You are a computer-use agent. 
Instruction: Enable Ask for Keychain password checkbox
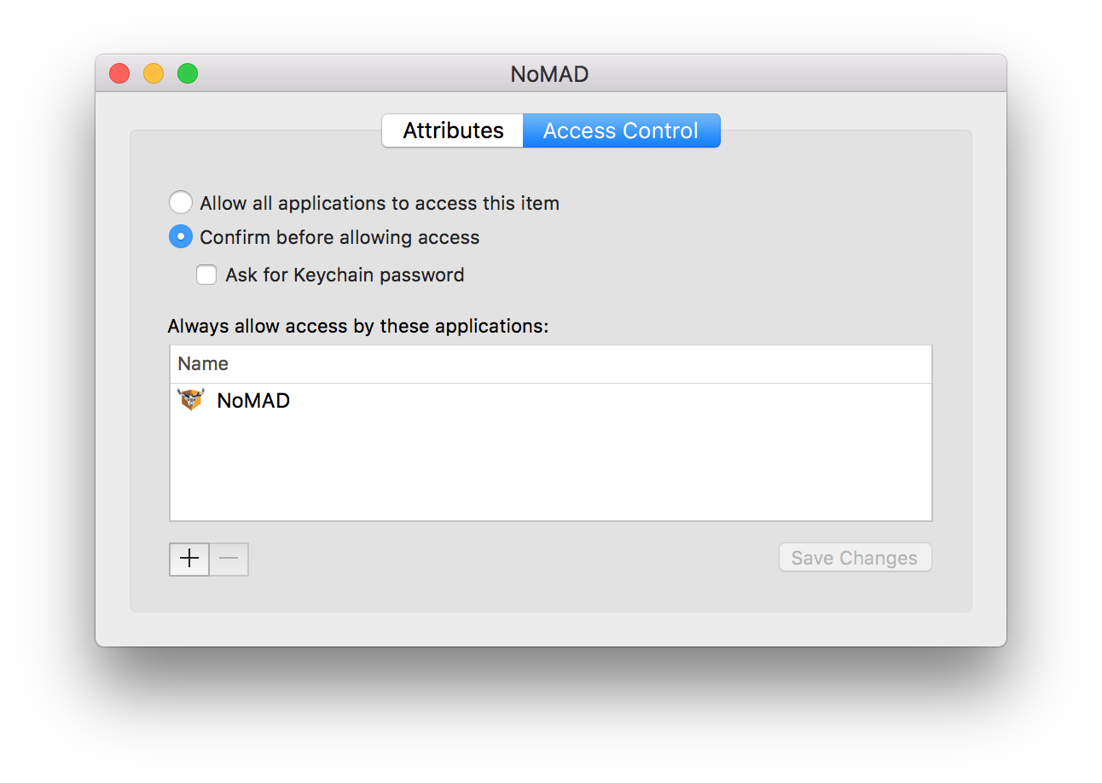pyautogui.click(x=206, y=275)
